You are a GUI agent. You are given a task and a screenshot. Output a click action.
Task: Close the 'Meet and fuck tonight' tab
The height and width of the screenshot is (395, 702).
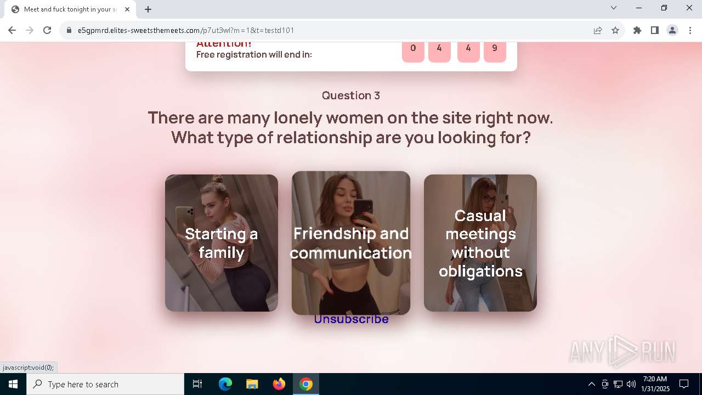[x=127, y=9]
